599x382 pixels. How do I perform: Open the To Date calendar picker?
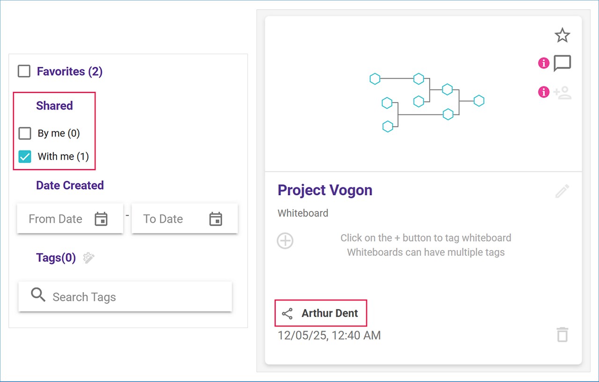coord(215,219)
